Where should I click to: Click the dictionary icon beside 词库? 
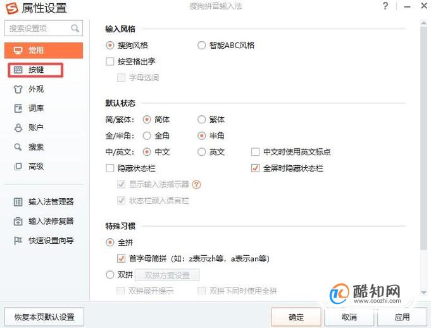click(18, 108)
